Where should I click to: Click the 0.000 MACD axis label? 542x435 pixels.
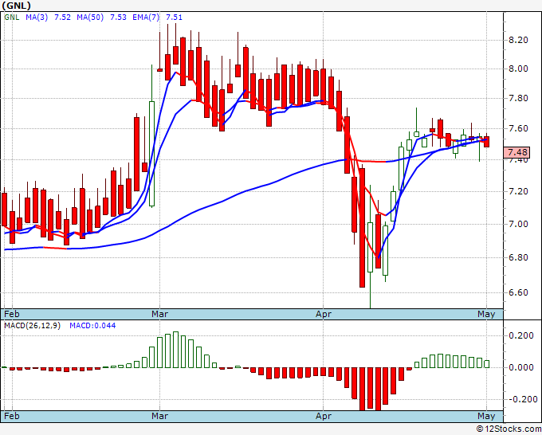point(521,367)
